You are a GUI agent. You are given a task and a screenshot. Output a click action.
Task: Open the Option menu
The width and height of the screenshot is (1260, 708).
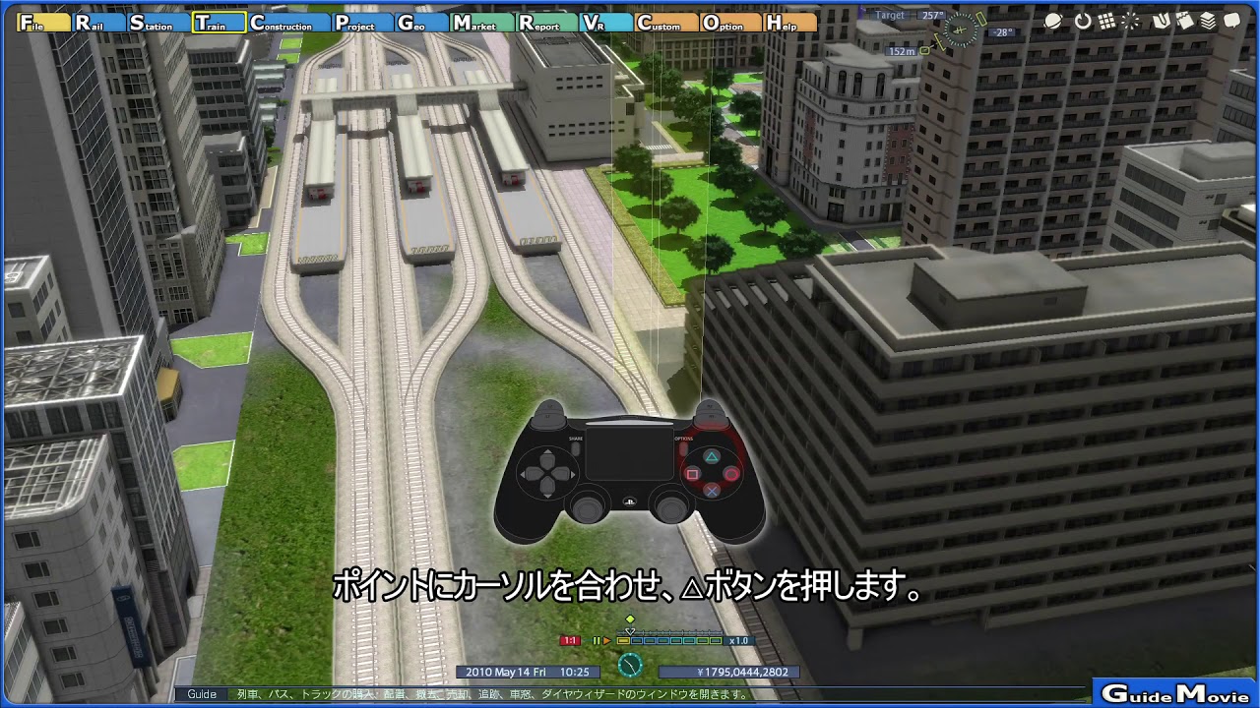tap(731, 23)
